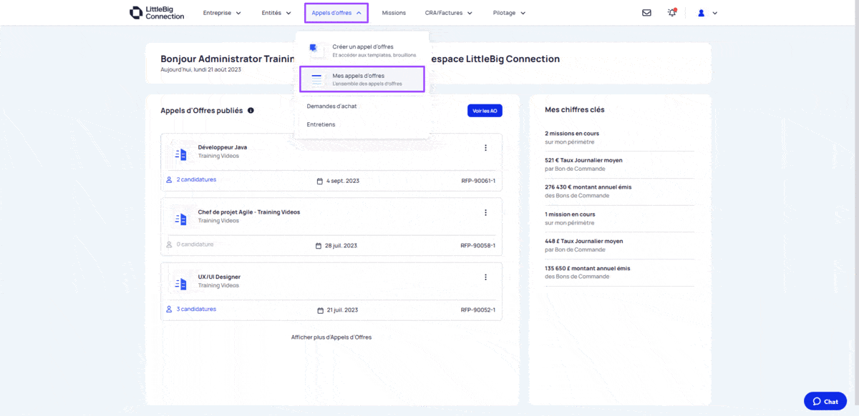Click info icon beside Appels d'Offres publiés
Image resolution: width=859 pixels, height=416 pixels.
[x=251, y=111]
